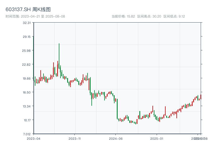Click the 区间低点 9.12 label
This screenshot has height=167, width=223.
tap(174, 16)
